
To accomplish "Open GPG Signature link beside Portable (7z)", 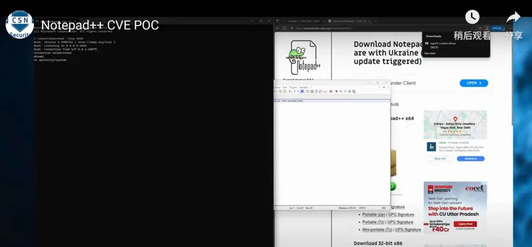I will [x=400, y=222].
